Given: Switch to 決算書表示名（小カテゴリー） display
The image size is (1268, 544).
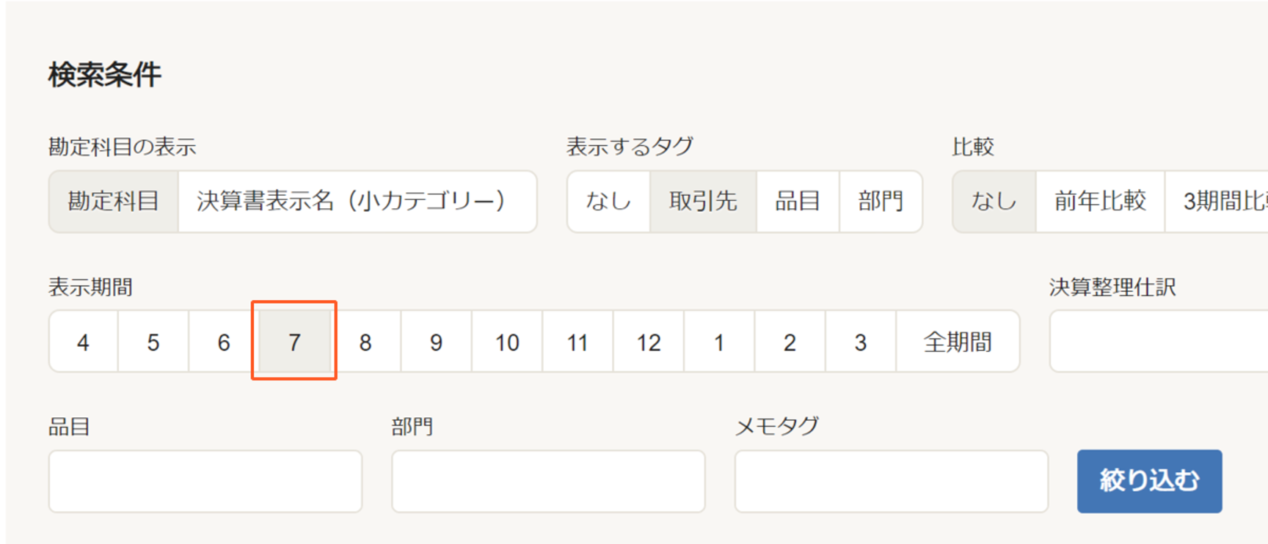Looking at the screenshot, I should (x=357, y=202).
